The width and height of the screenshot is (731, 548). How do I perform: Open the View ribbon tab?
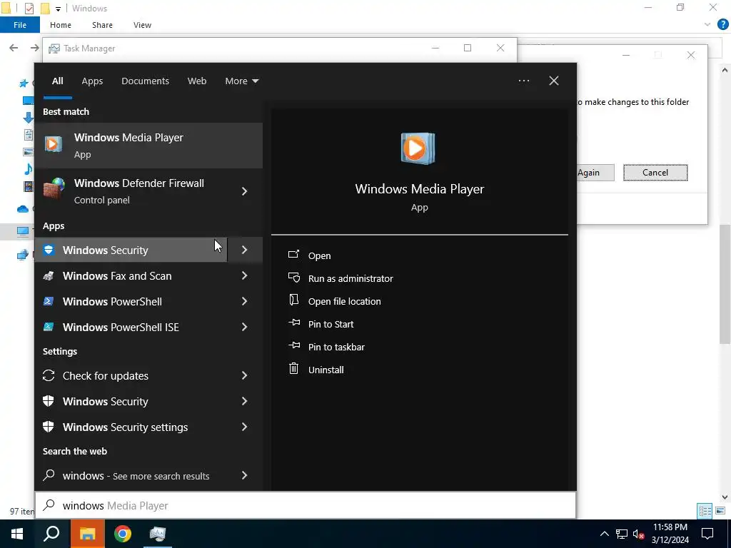142,25
